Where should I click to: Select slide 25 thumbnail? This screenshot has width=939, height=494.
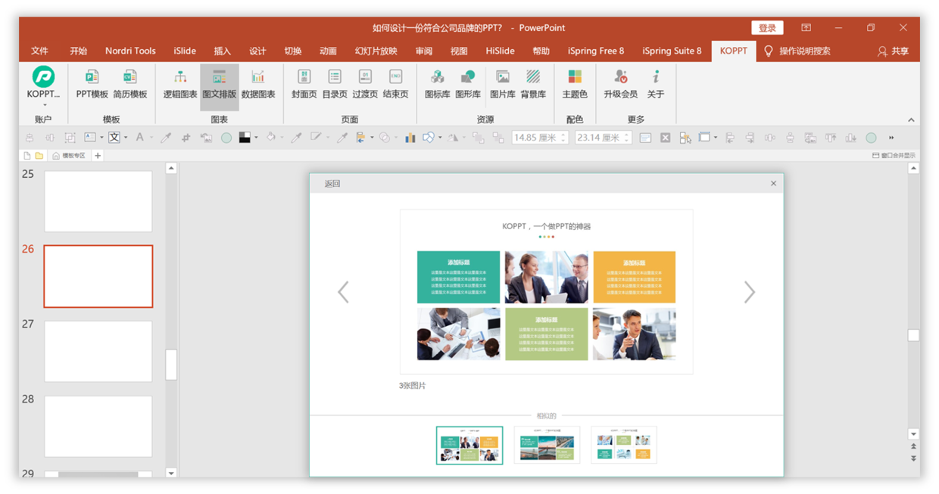click(x=98, y=201)
